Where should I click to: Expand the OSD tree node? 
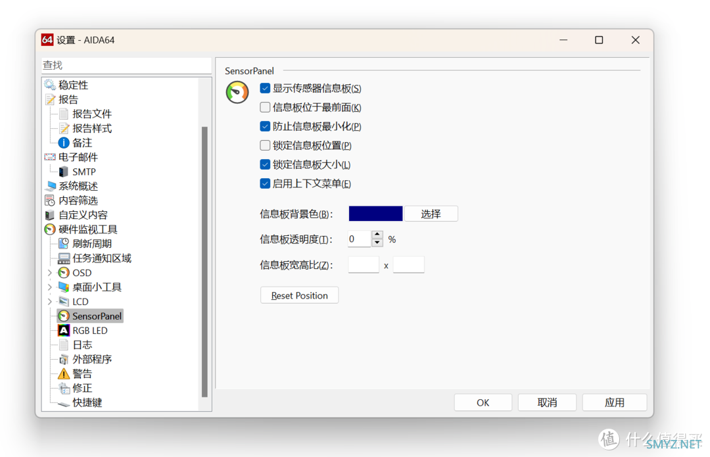pos(50,273)
